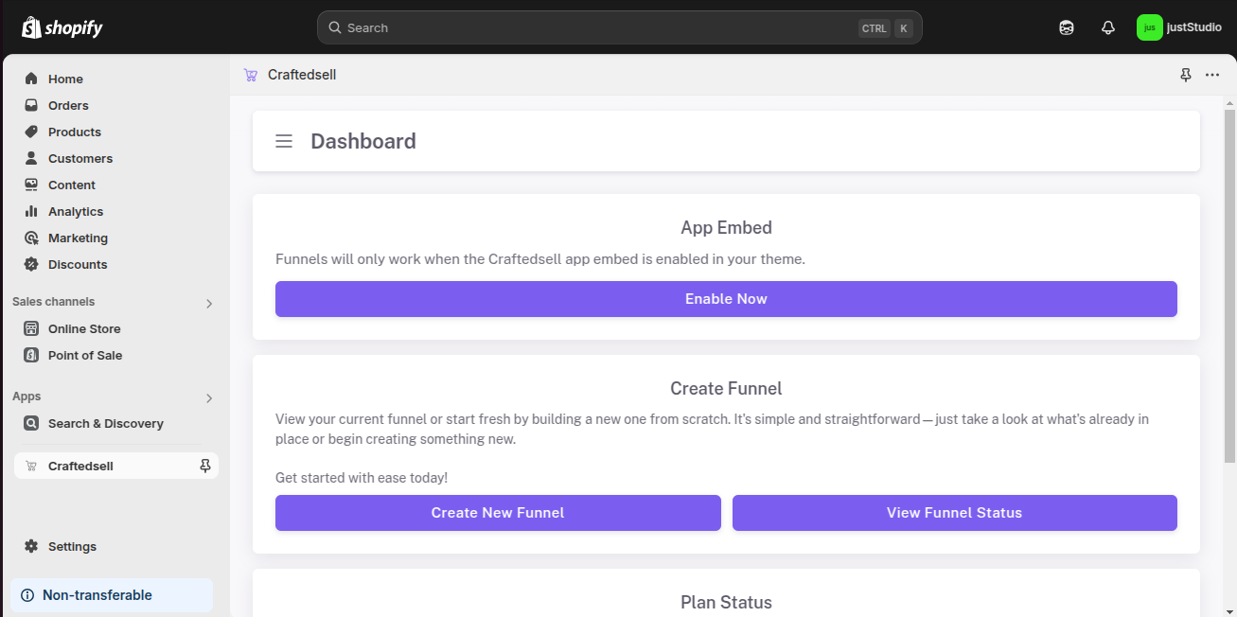Viewport: 1237px width, 617px height.
Task: Click the hamburger menu beside Dashboard
Action: (284, 141)
